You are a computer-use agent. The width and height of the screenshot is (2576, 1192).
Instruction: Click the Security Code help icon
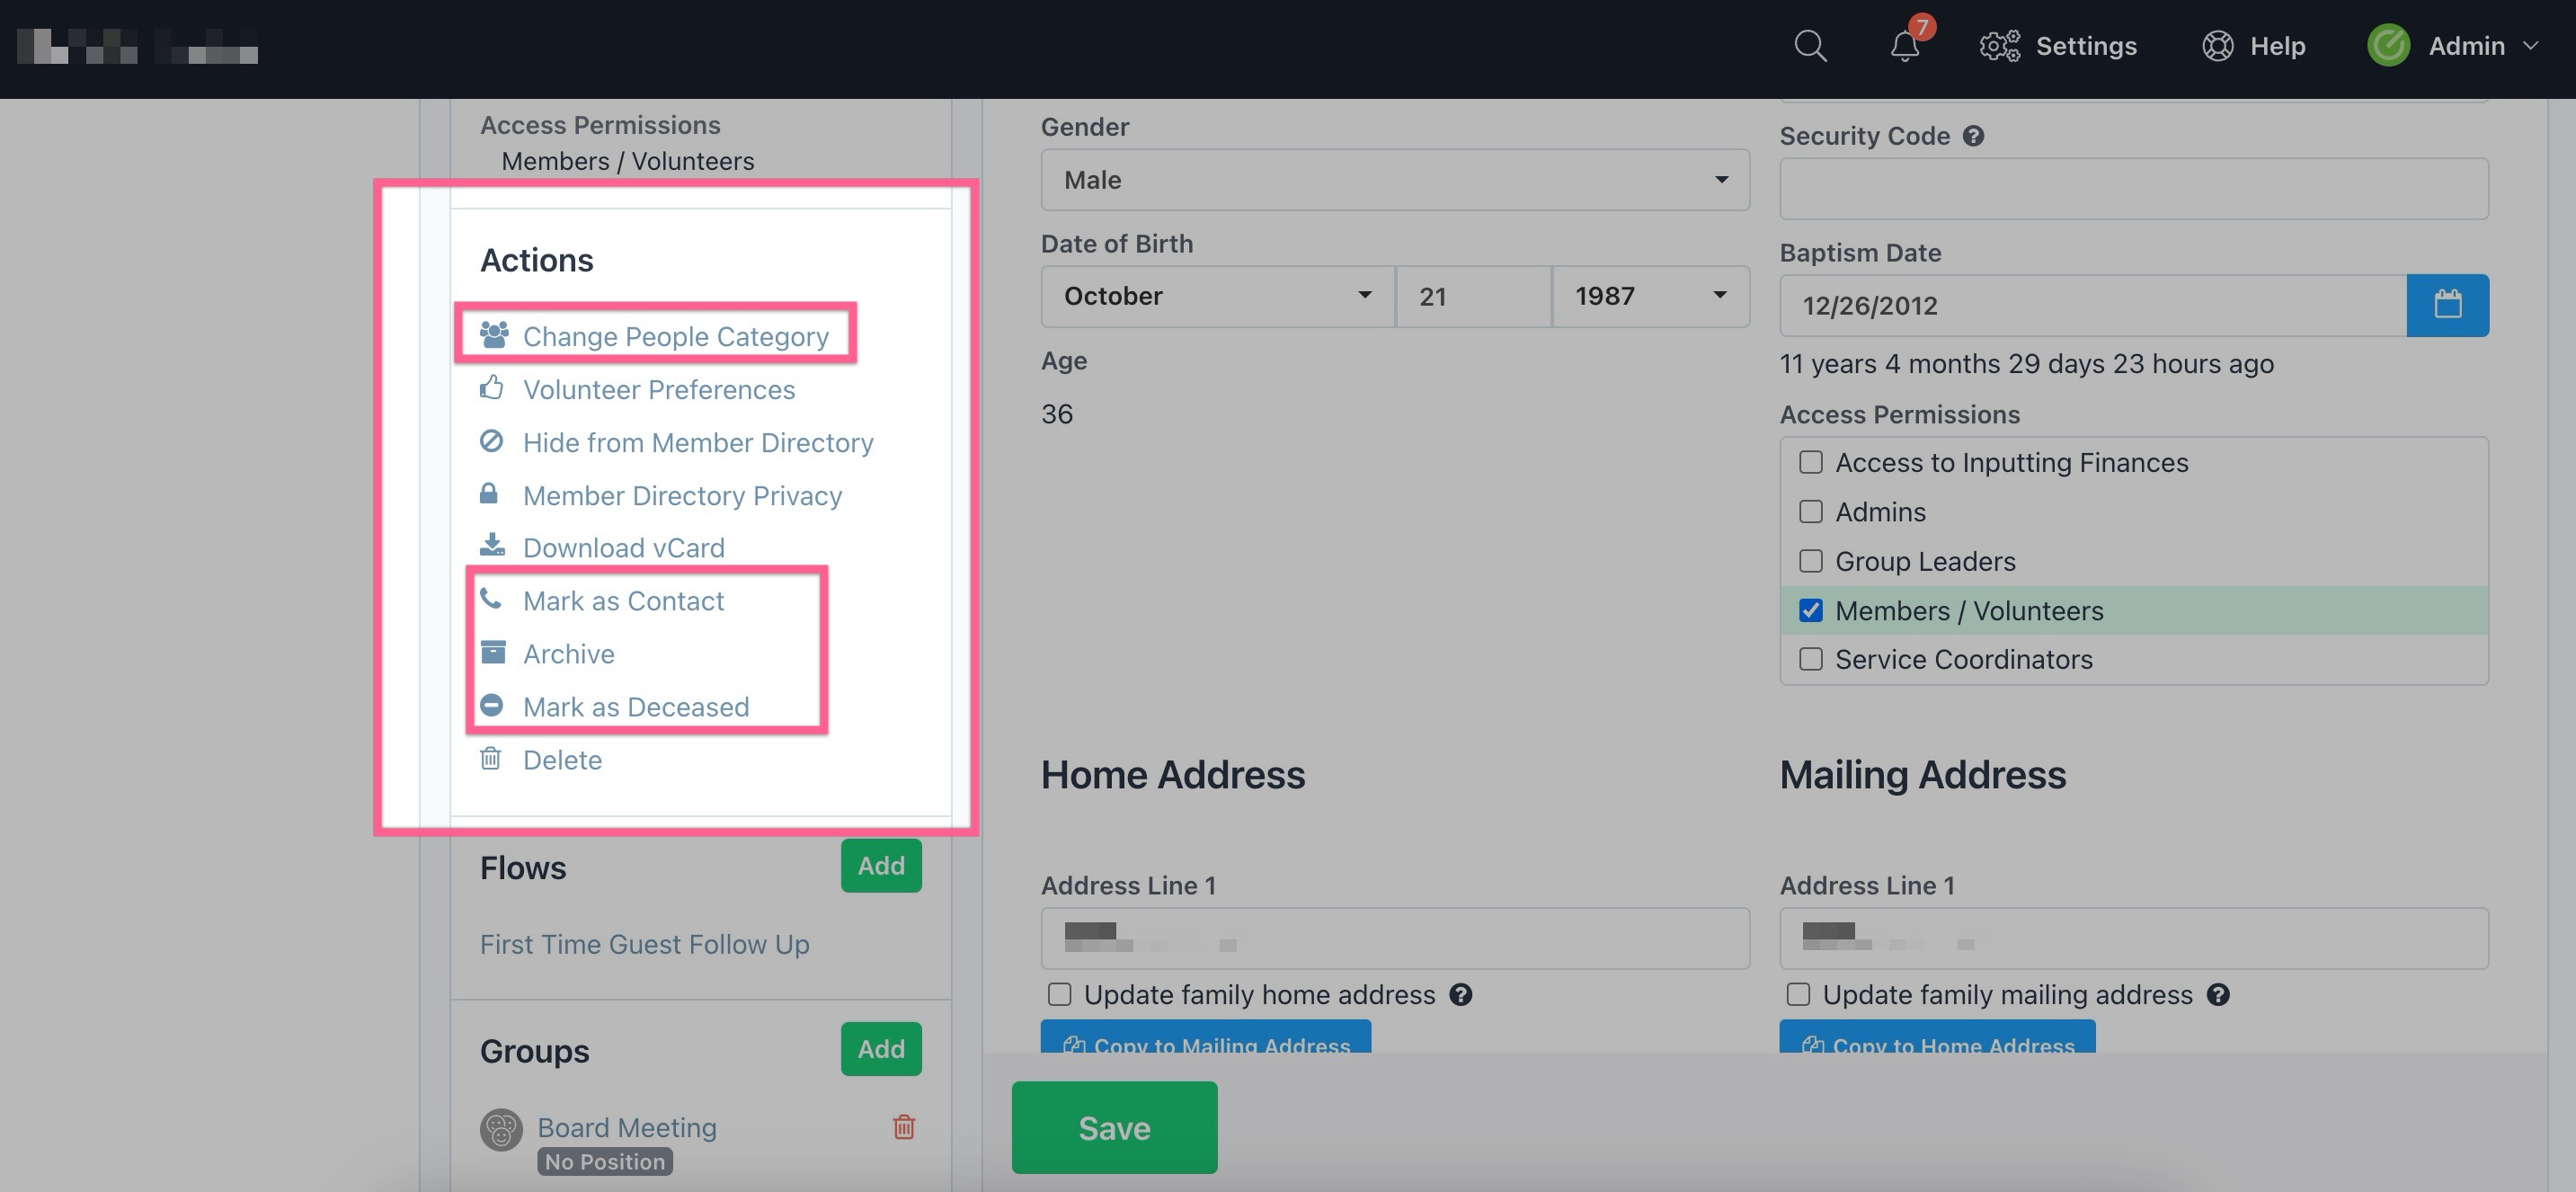click(1972, 136)
